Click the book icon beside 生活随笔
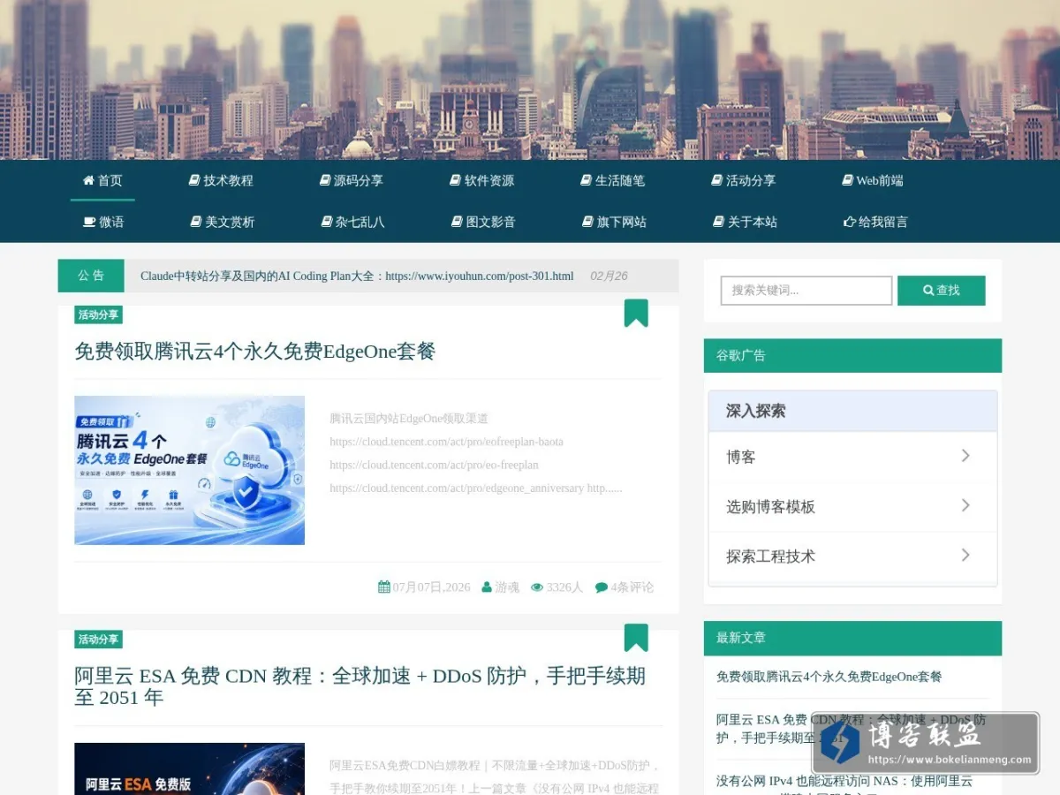 pos(586,180)
